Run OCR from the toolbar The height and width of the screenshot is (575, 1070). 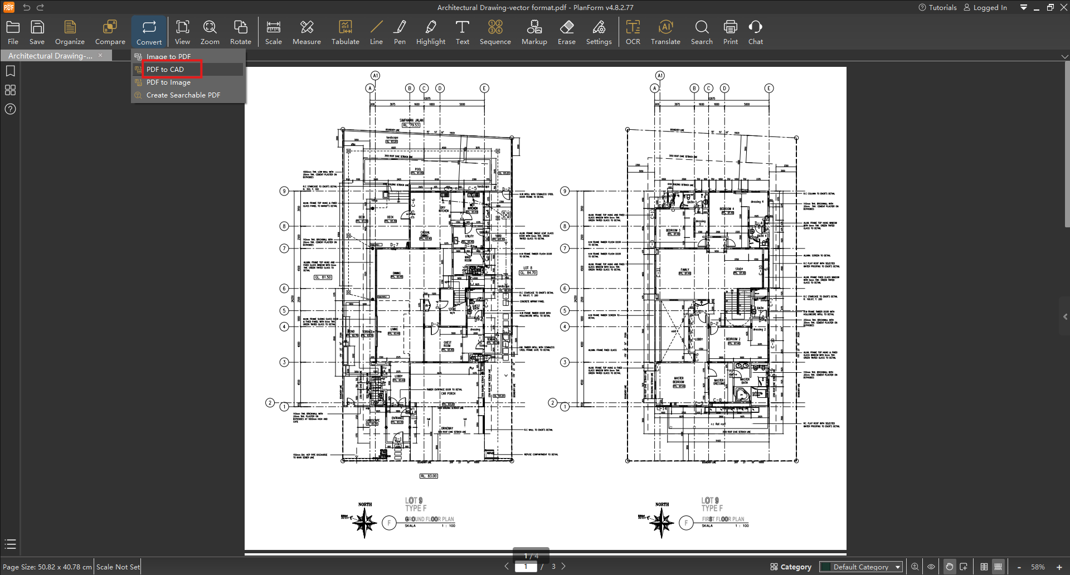tap(633, 33)
